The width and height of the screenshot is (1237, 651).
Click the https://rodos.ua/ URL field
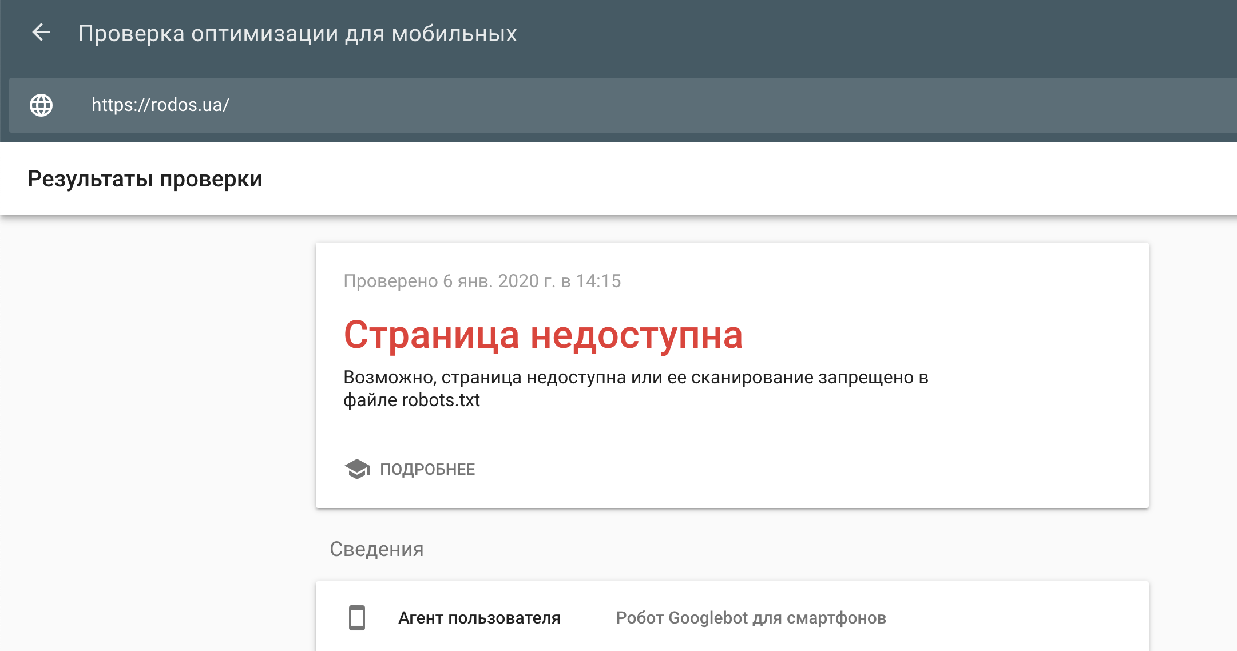coord(623,105)
